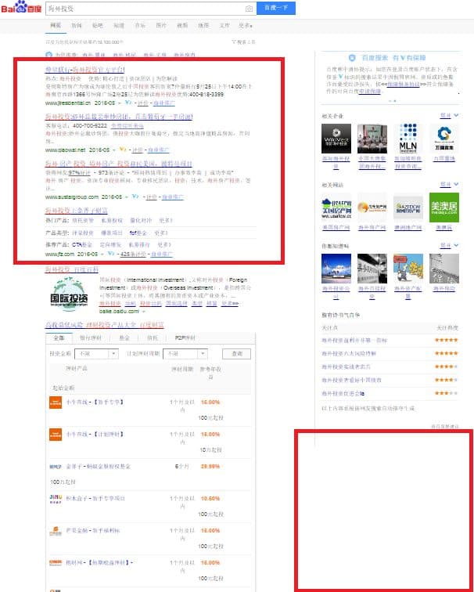Open the 计划理财周期 period dropdown

tap(185, 354)
